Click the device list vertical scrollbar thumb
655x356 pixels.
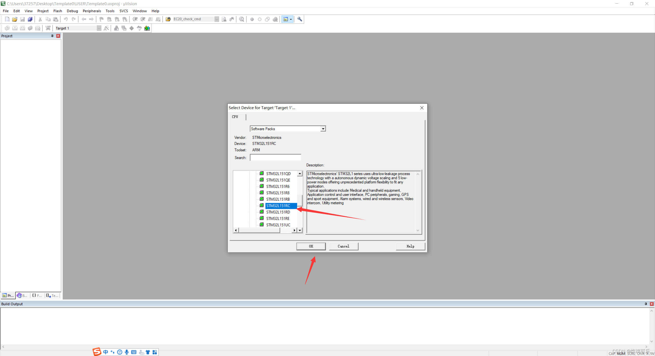(300, 200)
